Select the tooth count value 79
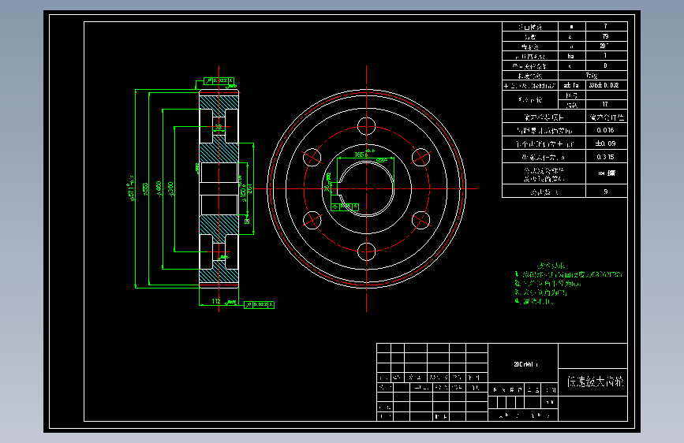Image resolution: width=684 pixels, height=443 pixels. pyautogui.click(x=605, y=36)
